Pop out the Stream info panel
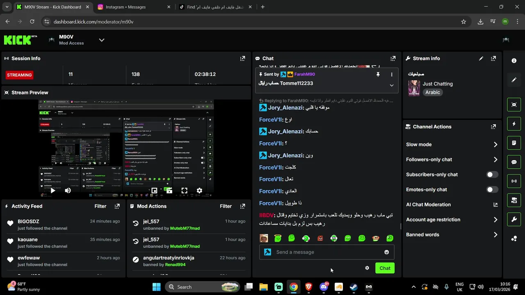 point(493,59)
